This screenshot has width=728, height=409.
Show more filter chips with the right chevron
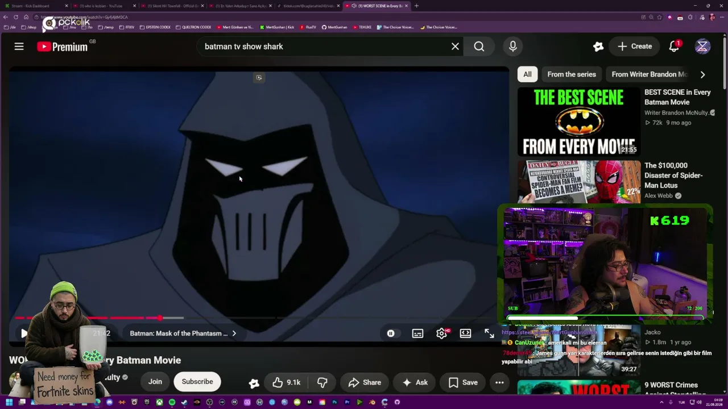pyautogui.click(x=702, y=74)
